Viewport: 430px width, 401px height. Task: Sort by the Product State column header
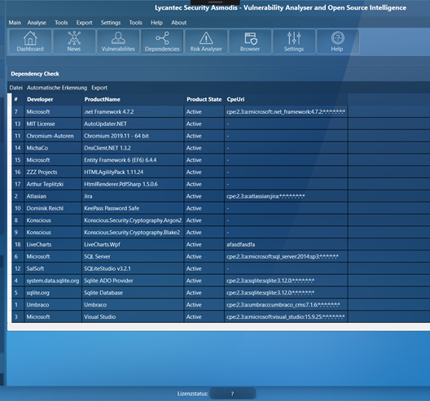204,99
